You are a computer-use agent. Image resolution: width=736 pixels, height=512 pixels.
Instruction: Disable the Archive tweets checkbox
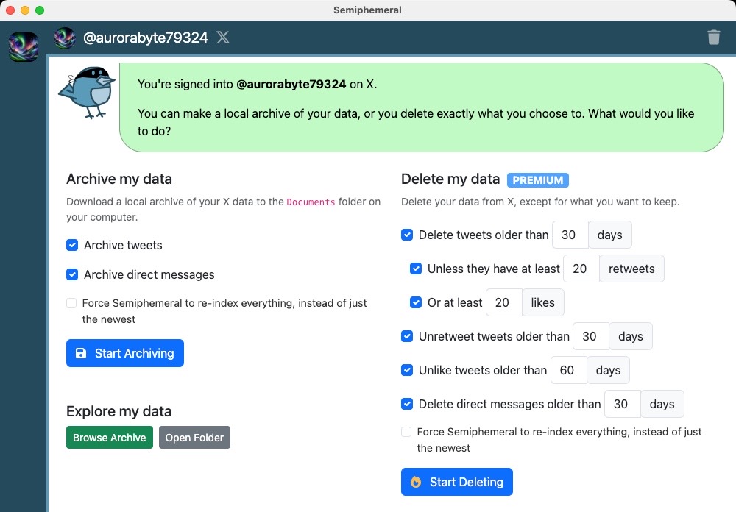click(x=71, y=245)
